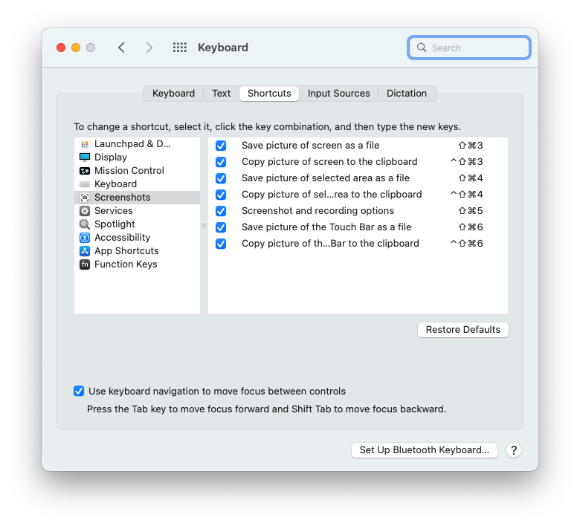Uncheck Save picture of the Touch Bar as a file
This screenshot has width=580, height=526.
pyautogui.click(x=221, y=227)
